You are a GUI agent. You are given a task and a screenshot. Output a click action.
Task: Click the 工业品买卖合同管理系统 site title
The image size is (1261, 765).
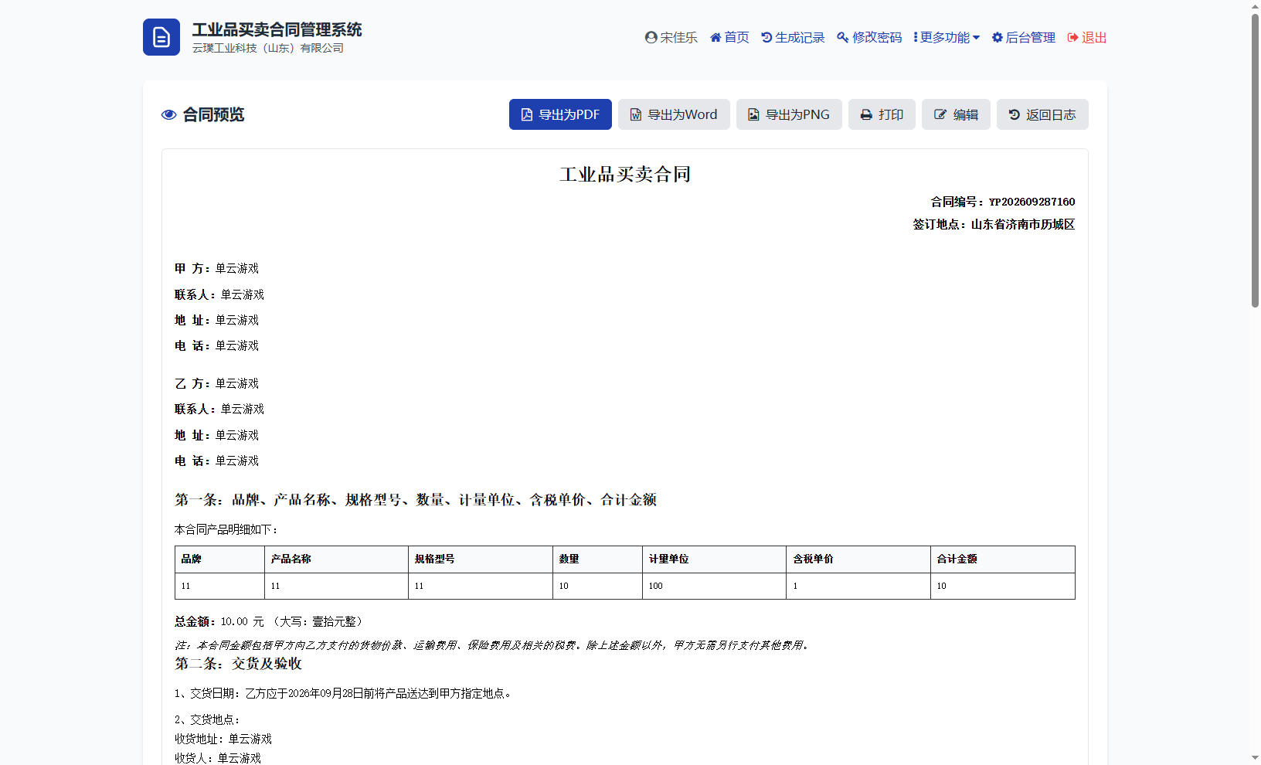coord(277,29)
